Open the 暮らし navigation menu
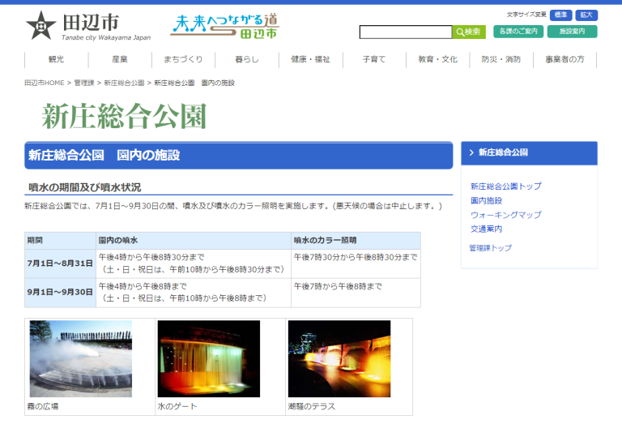Image resolution: width=622 pixels, height=424 pixels. [x=247, y=60]
